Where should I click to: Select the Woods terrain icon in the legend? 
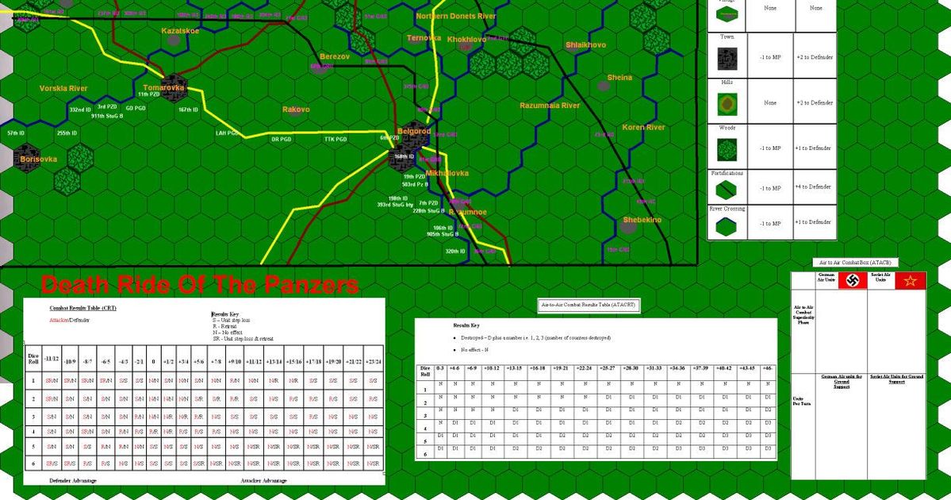tap(727, 149)
